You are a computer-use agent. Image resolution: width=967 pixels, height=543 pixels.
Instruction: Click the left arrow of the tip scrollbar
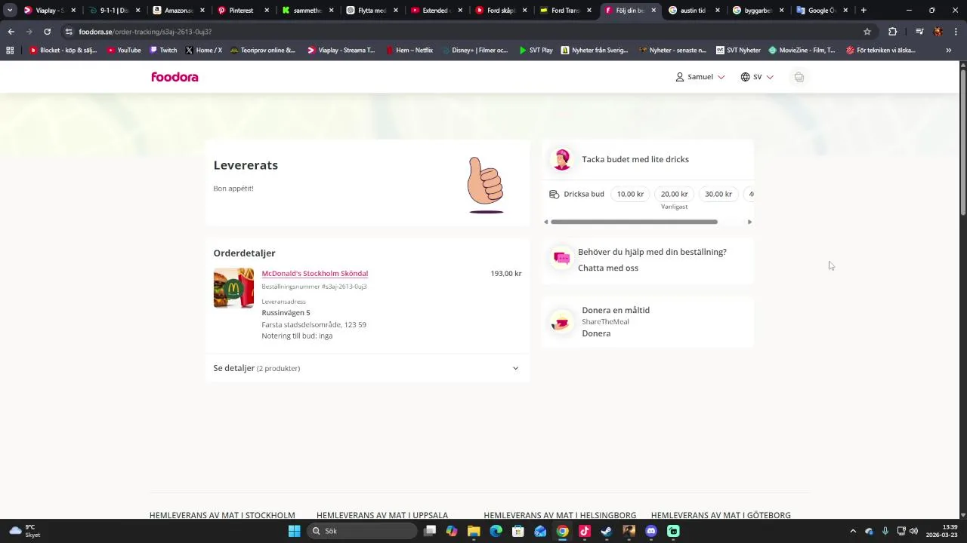point(546,222)
